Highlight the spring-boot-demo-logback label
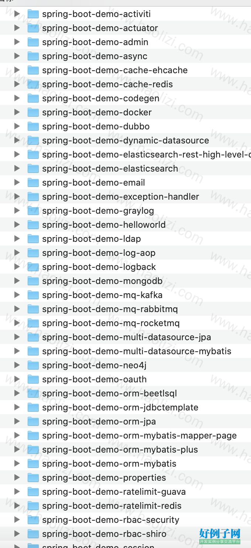 pos(99,267)
